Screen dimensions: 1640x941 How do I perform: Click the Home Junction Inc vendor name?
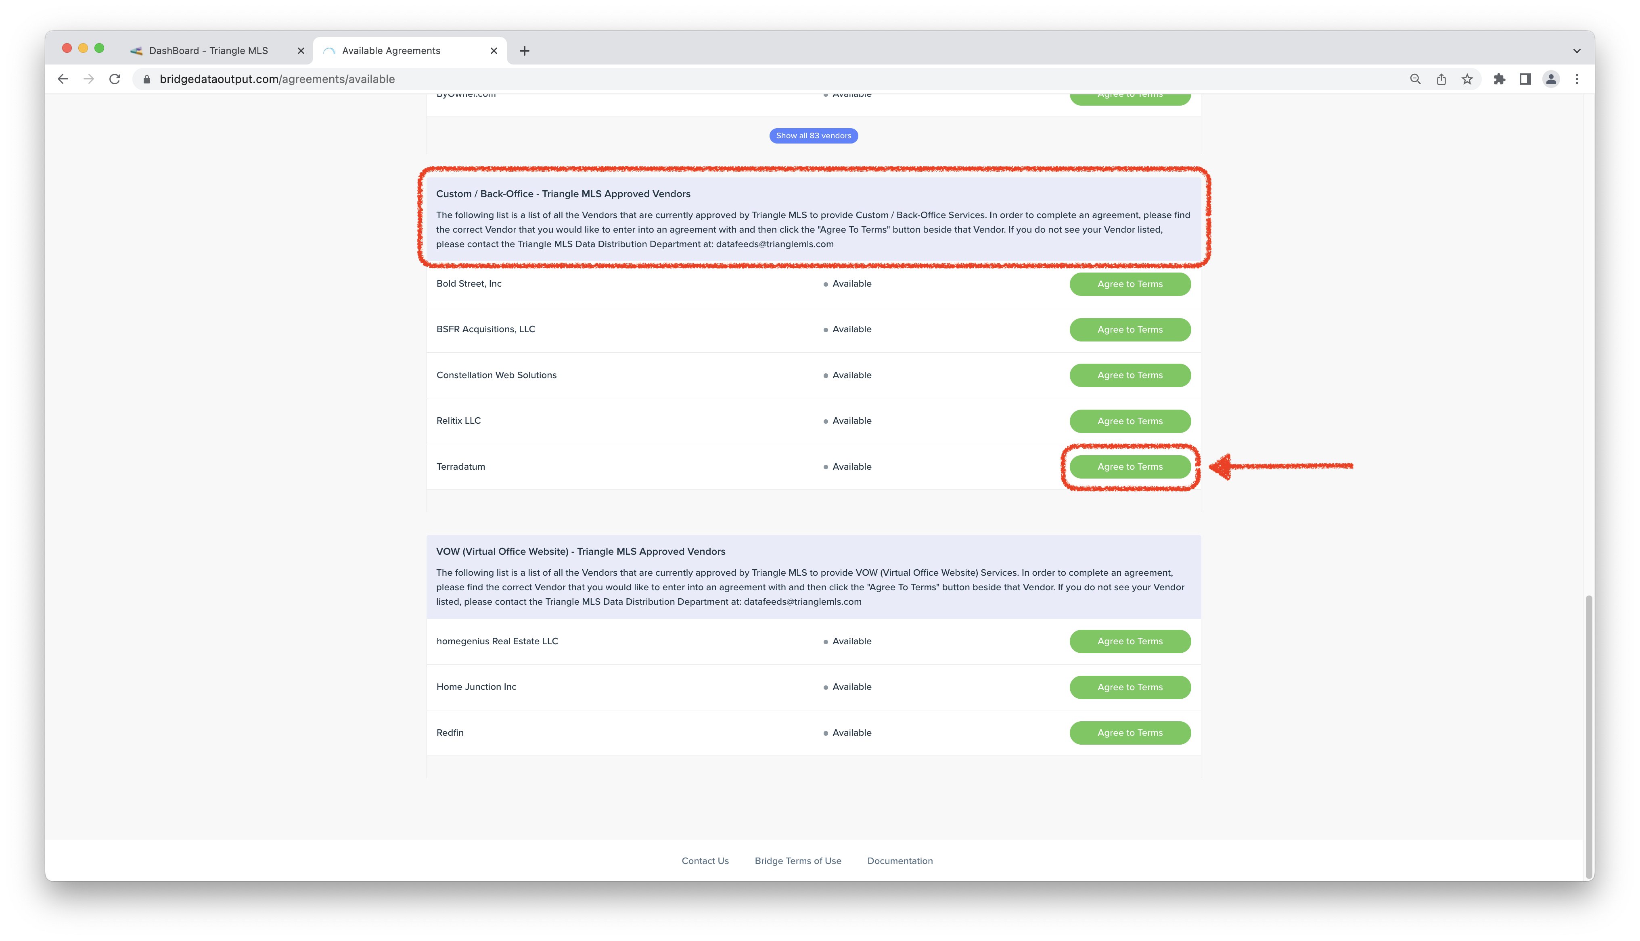476,686
